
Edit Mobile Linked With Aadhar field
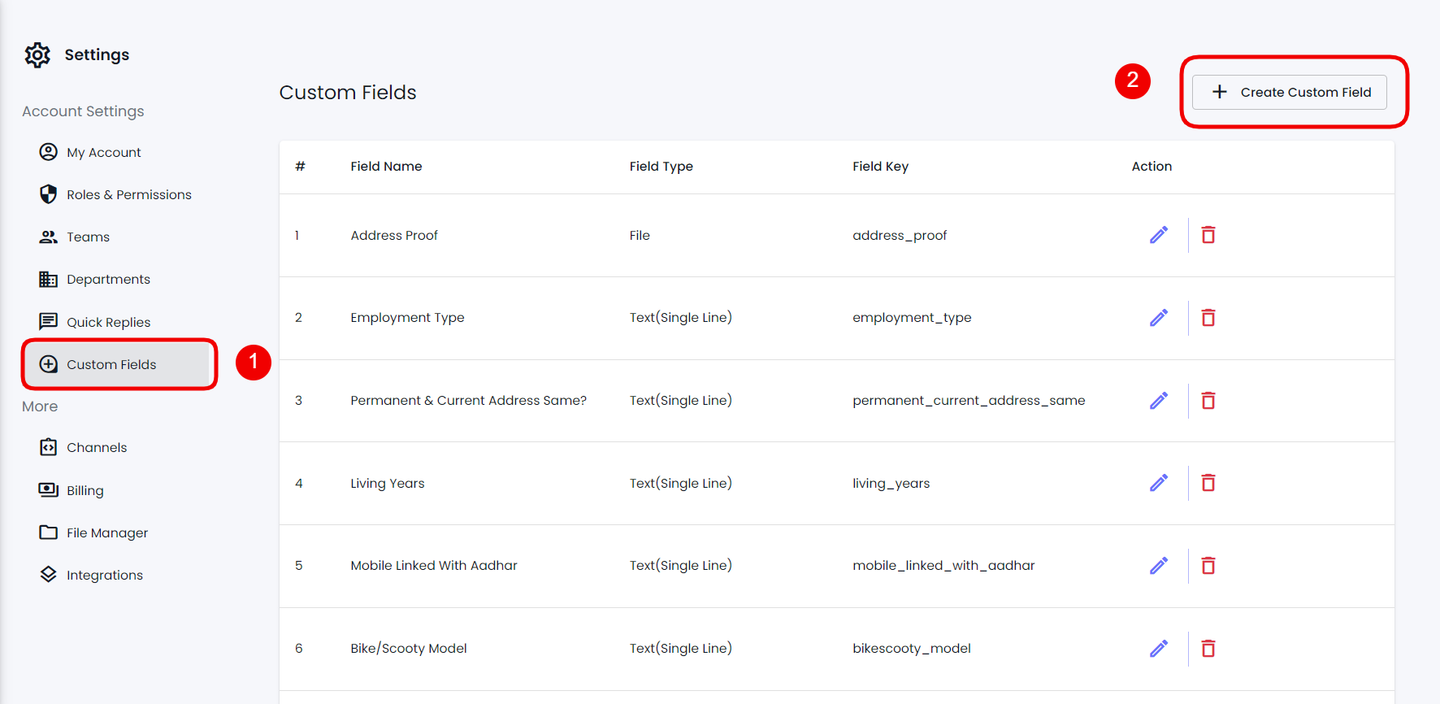click(x=1159, y=566)
